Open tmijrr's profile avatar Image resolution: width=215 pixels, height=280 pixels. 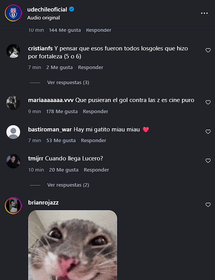point(13,161)
